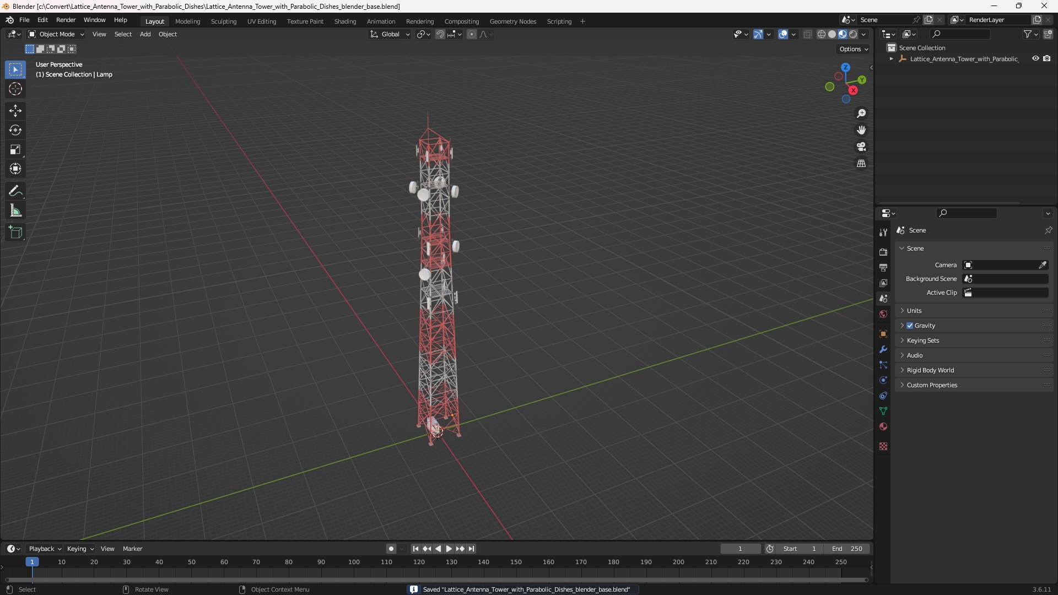This screenshot has width=1058, height=595.
Task: Click the timeline Marker menu
Action: tap(132, 549)
